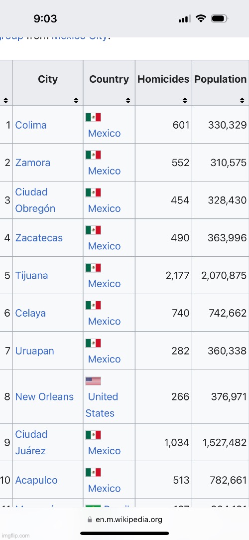Viewport: 249px width, 540px height.
Task: Open the United States country link
Action: [x=102, y=405]
